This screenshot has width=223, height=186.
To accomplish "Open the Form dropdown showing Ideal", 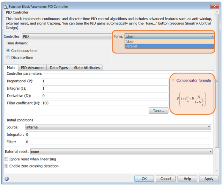I will click(169, 36).
